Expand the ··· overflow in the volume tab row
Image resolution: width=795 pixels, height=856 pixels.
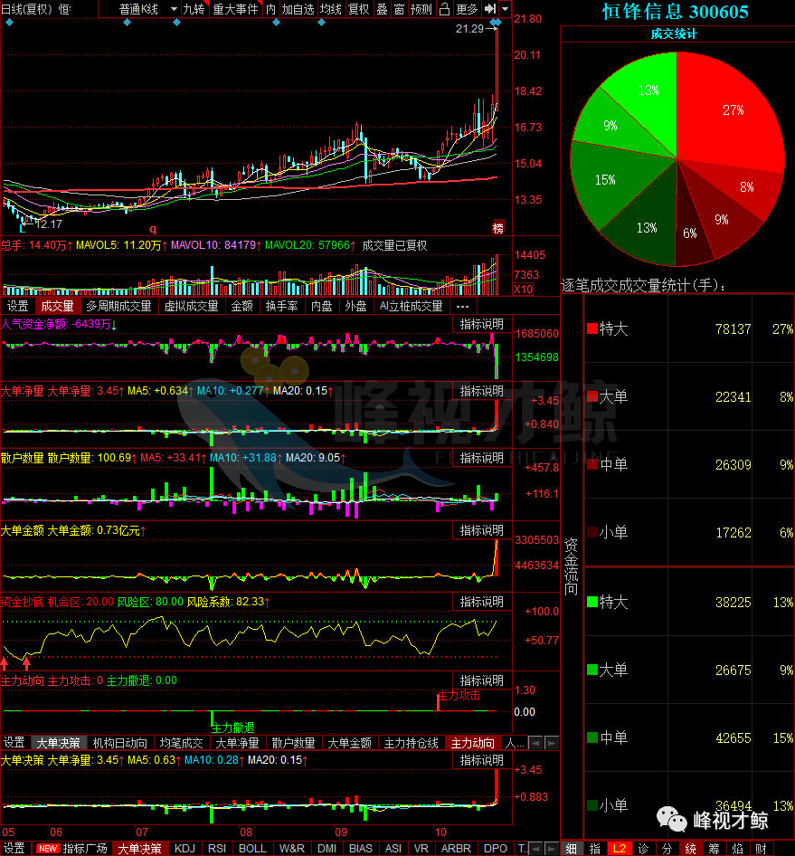[x=462, y=306]
